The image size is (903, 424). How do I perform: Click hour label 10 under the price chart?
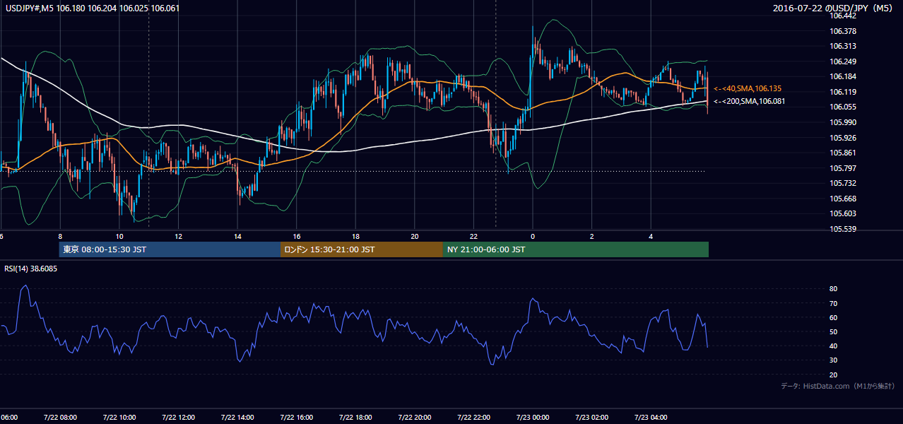119,236
